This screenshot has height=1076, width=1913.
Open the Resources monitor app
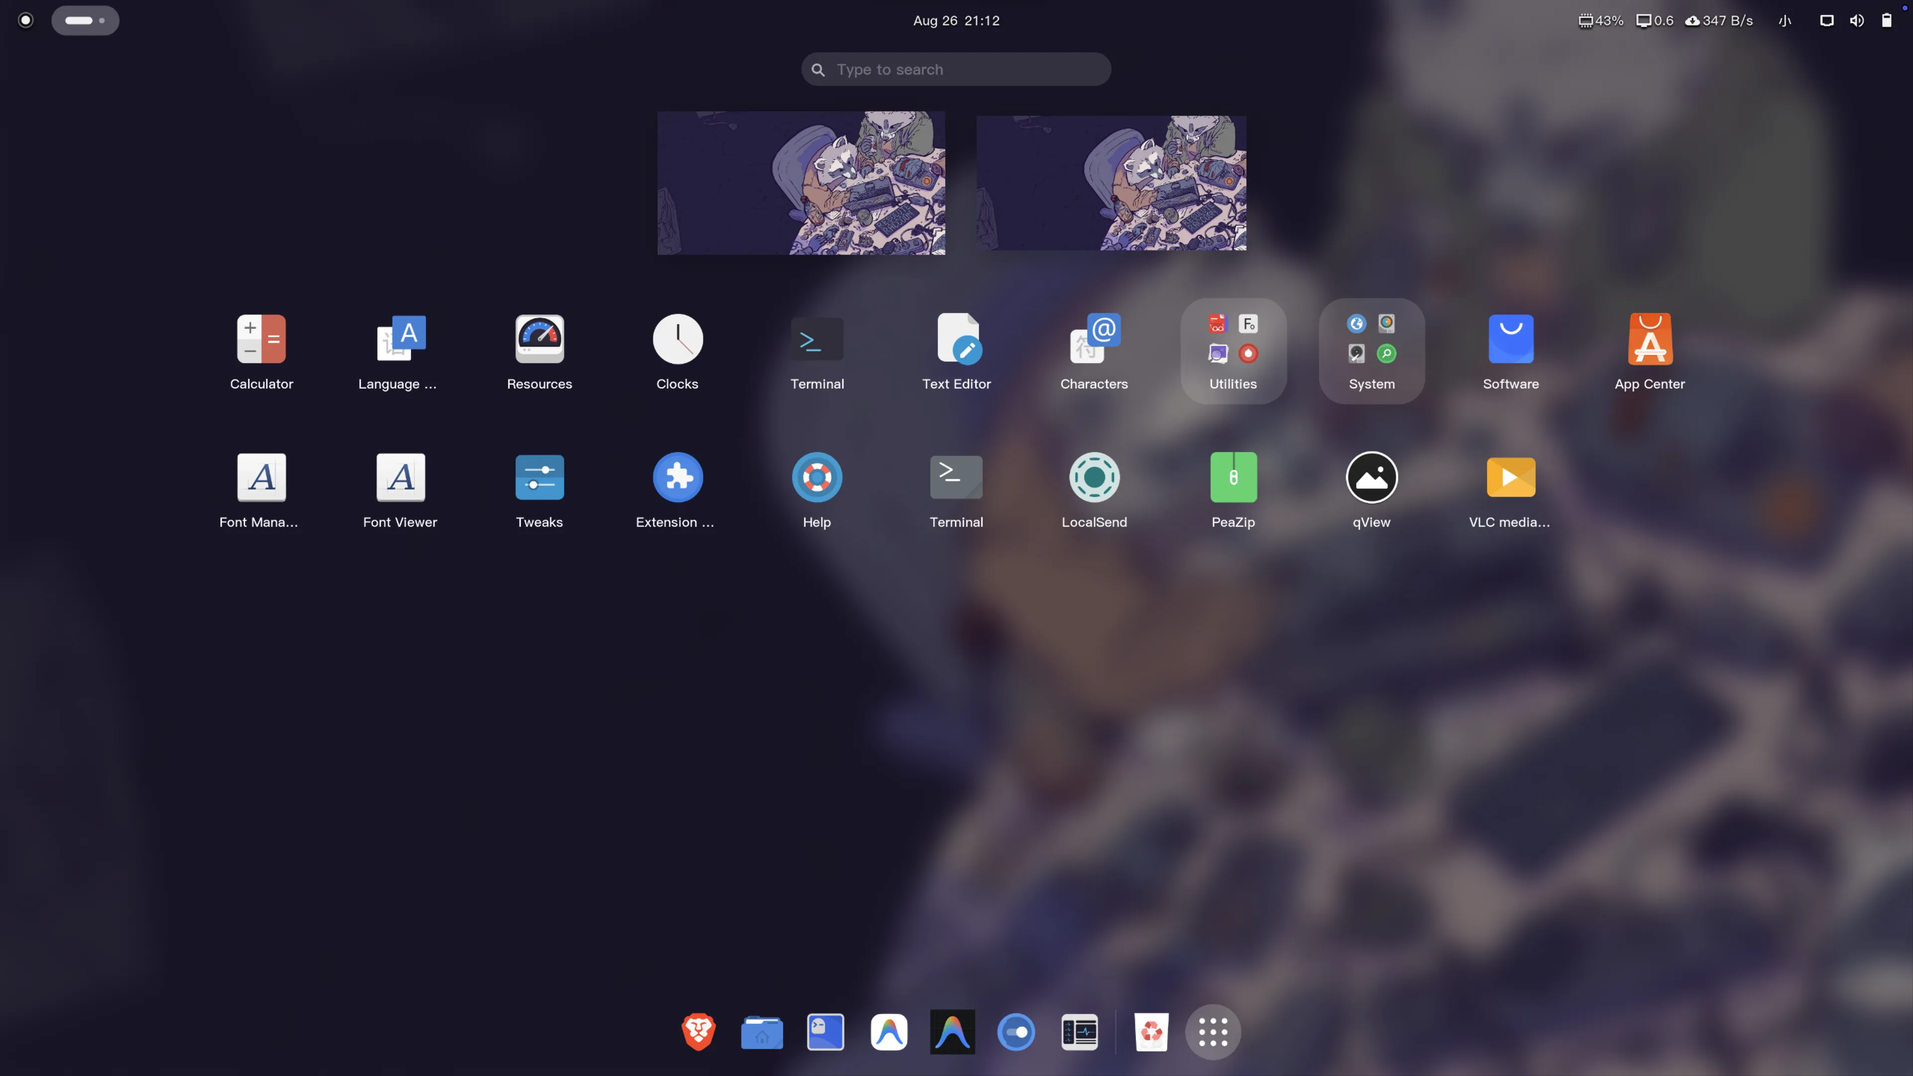point(539,339)
